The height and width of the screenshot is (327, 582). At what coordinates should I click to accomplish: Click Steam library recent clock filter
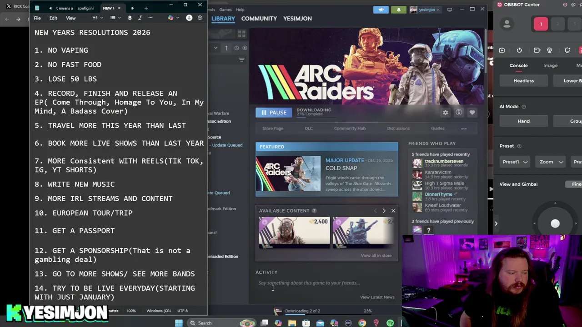[236, 48]
